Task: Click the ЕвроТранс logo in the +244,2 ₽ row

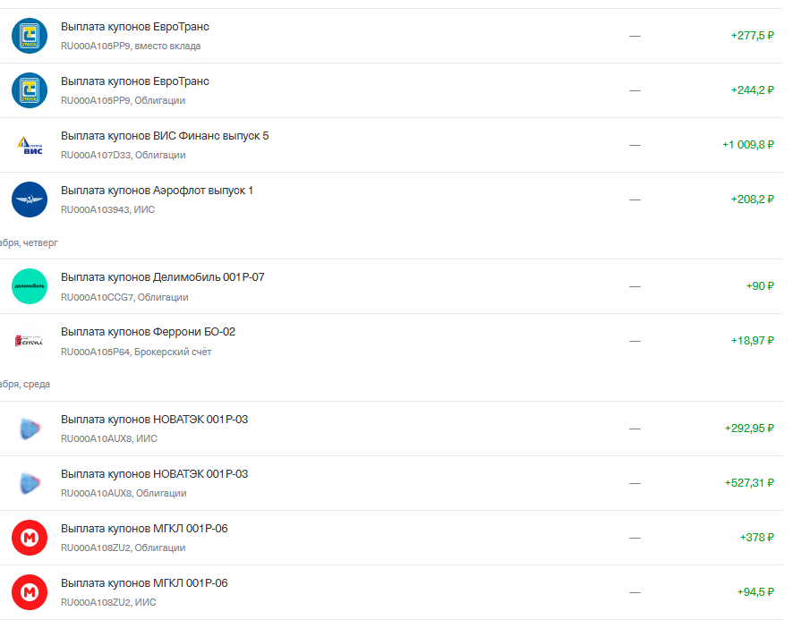Action: point(29,90)
